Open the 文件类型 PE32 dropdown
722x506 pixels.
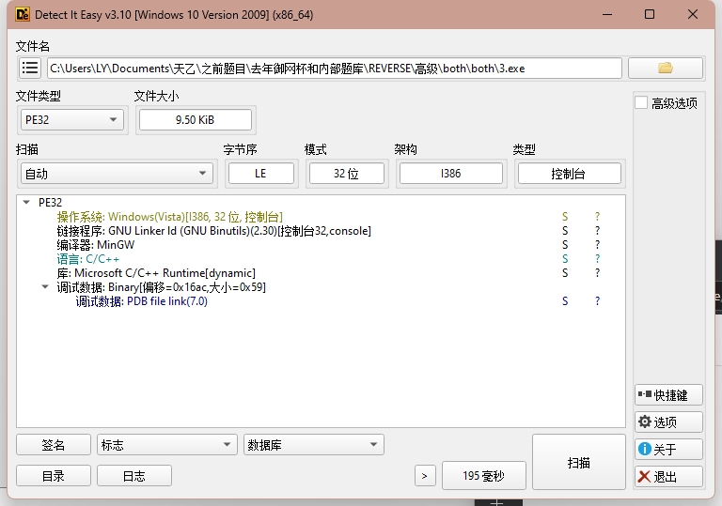click(72, 120)
